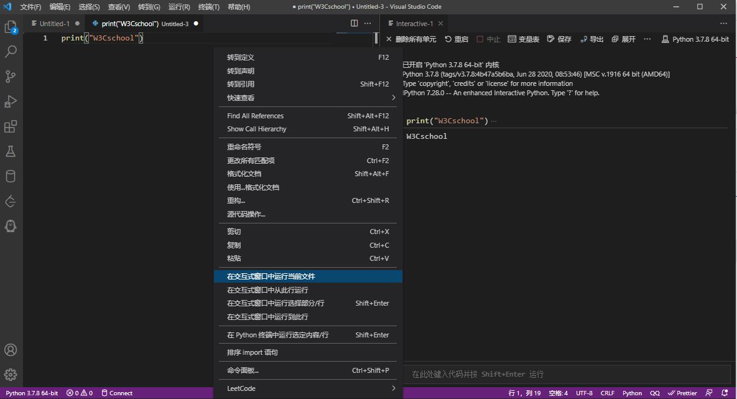Open the variables table (变量表)
Viewport: 737px width, 399px height.
[524, 39]
